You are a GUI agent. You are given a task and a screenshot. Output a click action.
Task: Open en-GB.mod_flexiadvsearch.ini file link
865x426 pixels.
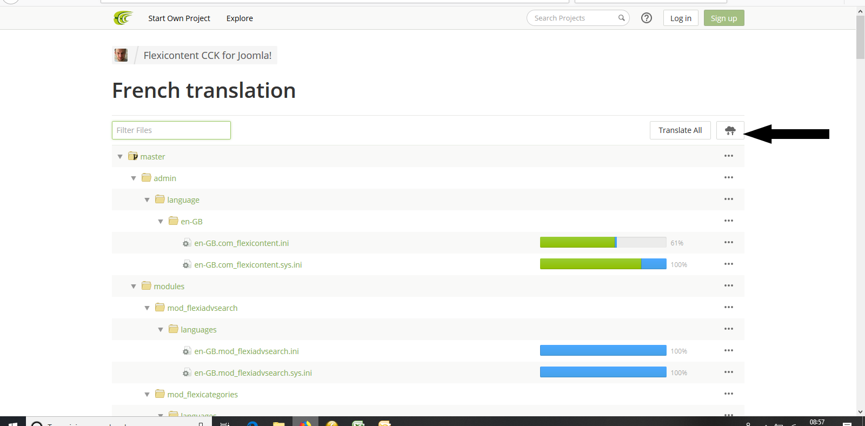[x=247, y=351]
